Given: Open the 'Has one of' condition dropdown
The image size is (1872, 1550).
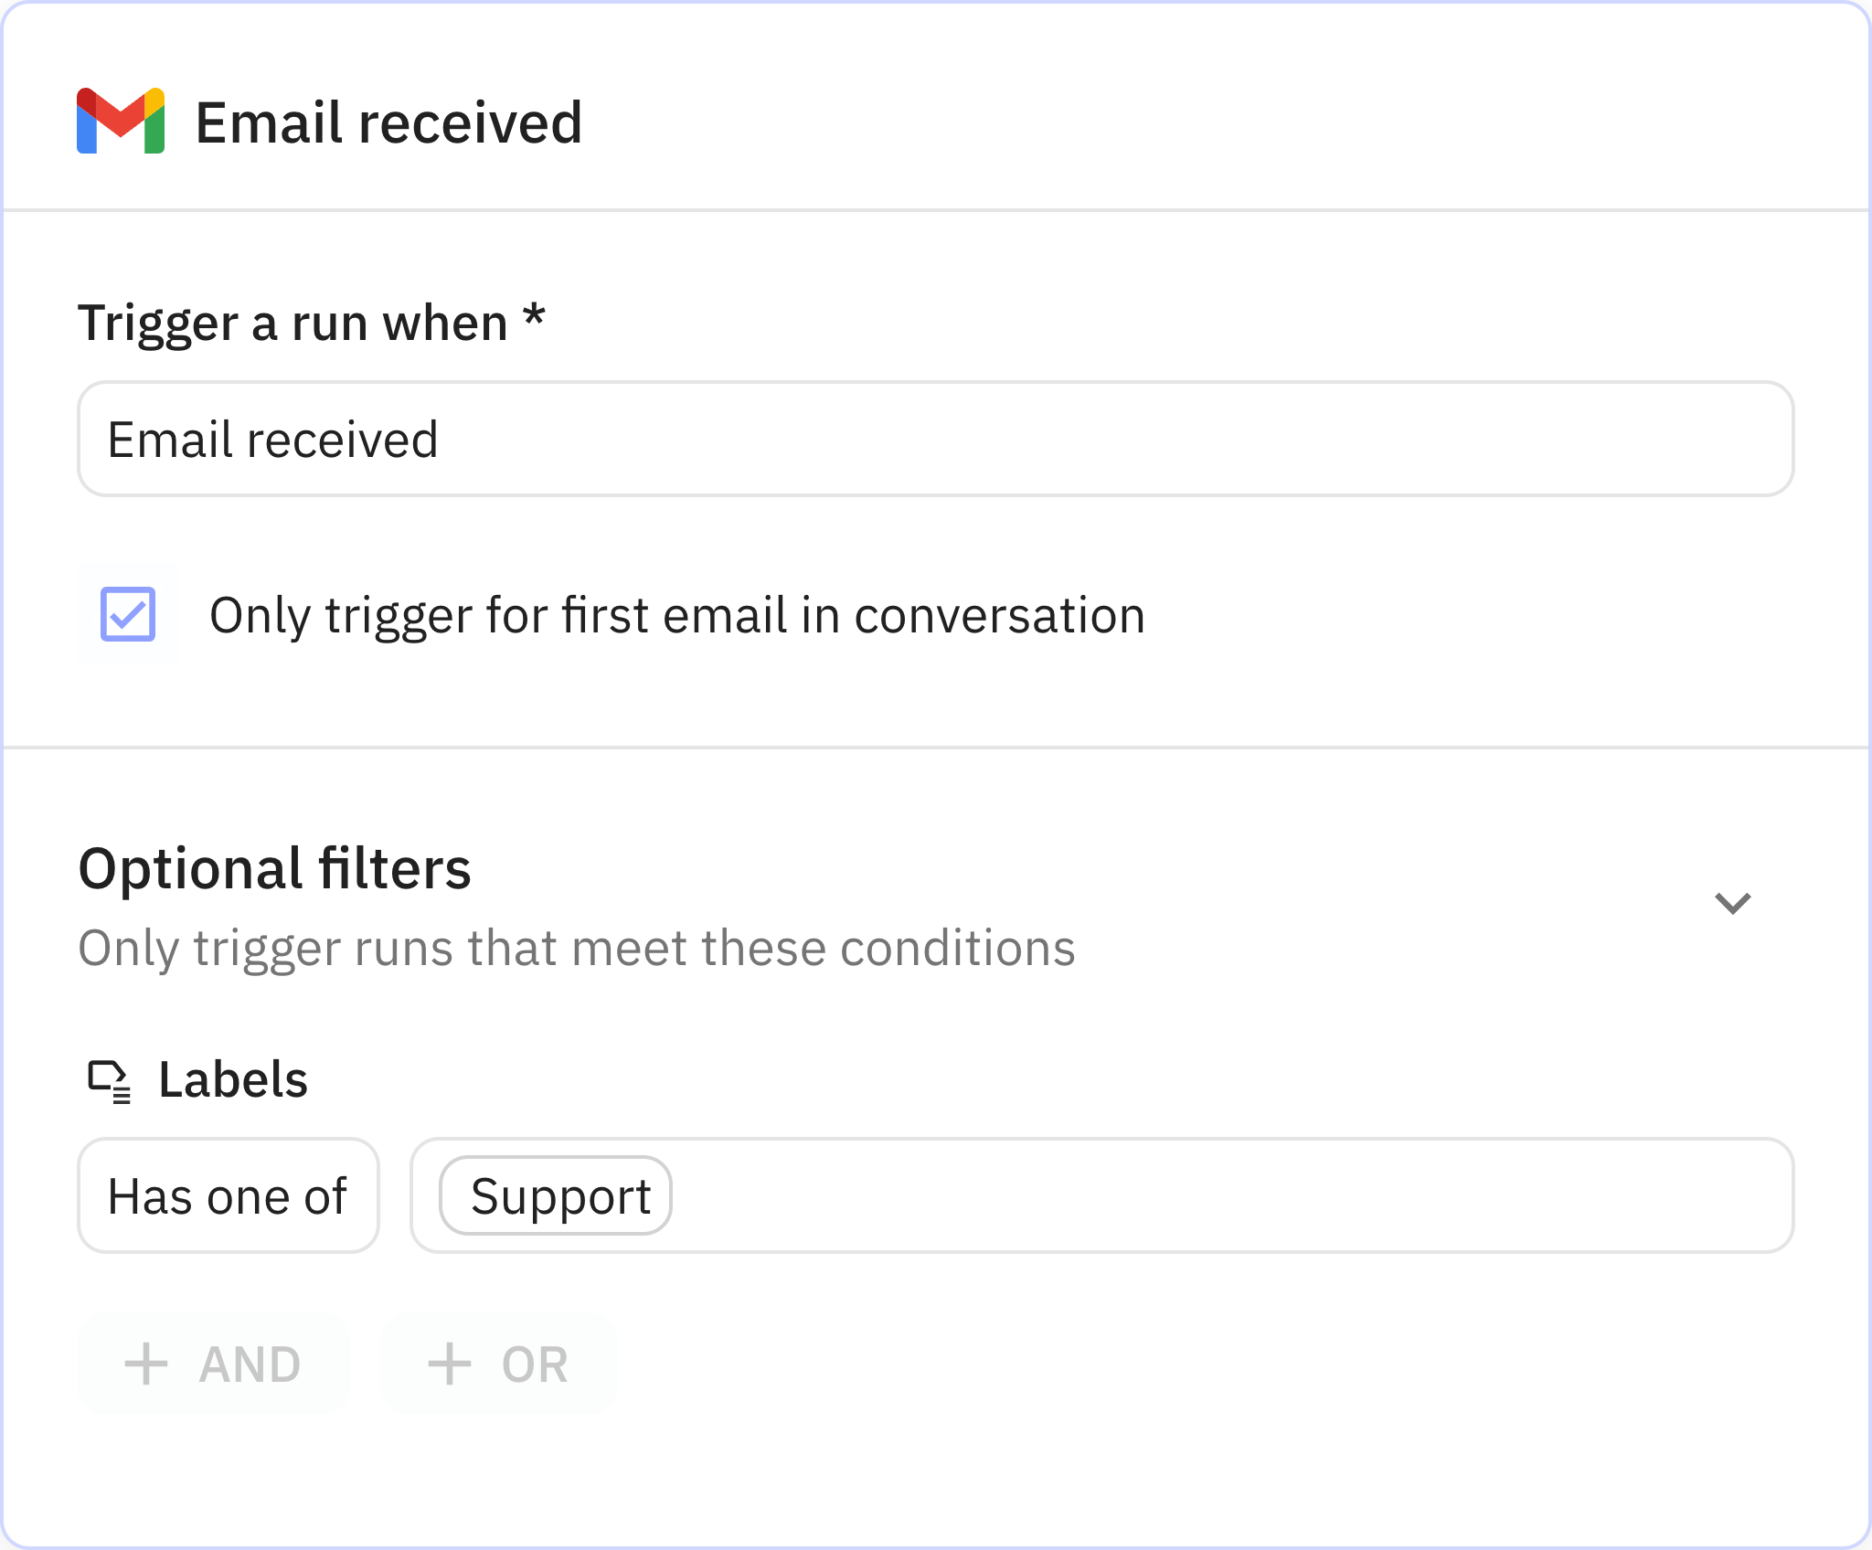Looking at the screenshot, I should (229, 1195).
